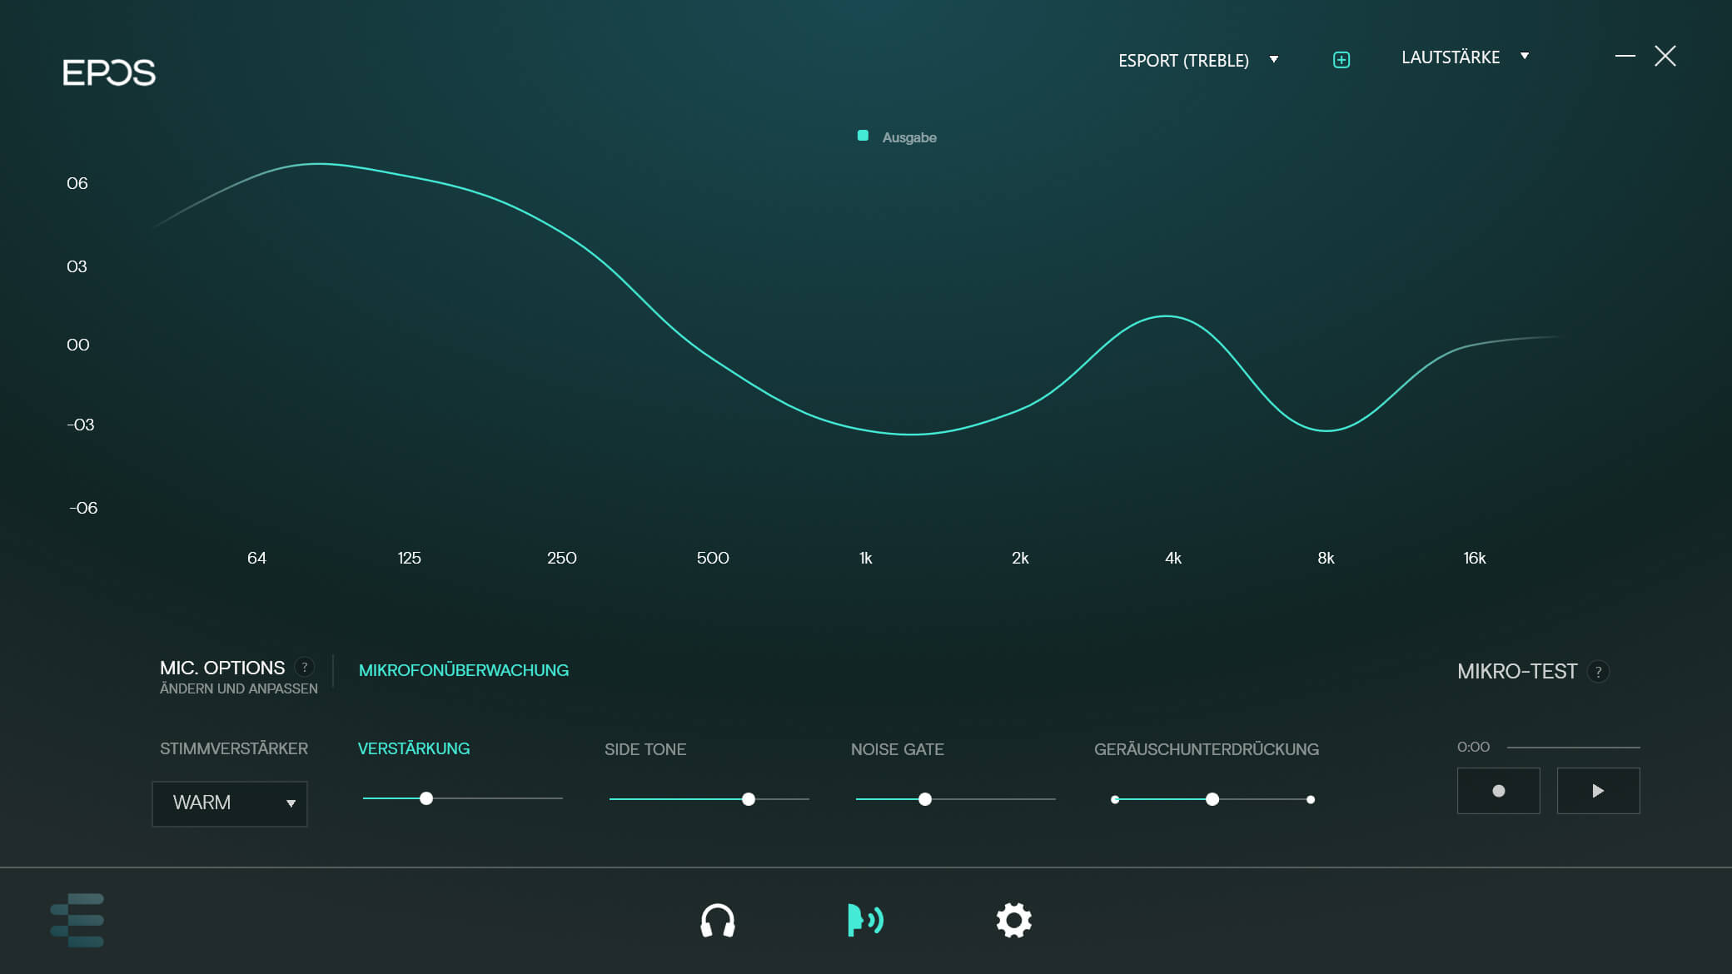Image resolution: width=1732 pixels, height=974 pixels.
Task: Click help icon beside MIKRO-TEST
Action: click(x=1598, y=672)
